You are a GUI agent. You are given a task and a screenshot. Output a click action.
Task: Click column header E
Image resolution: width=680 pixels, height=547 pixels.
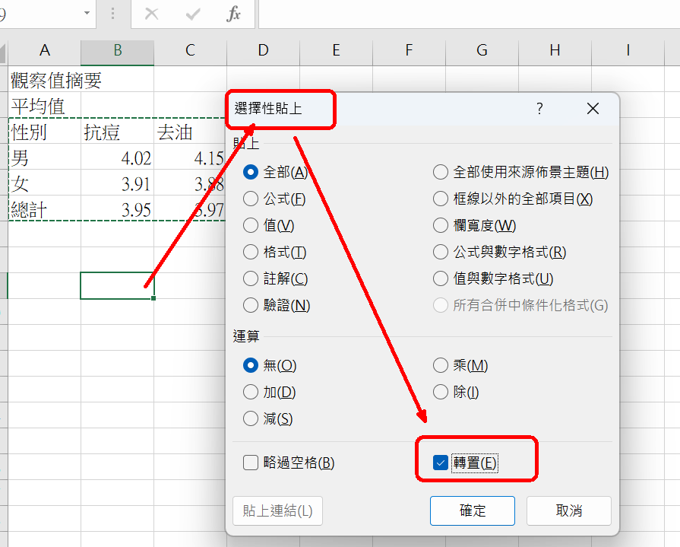336,51
